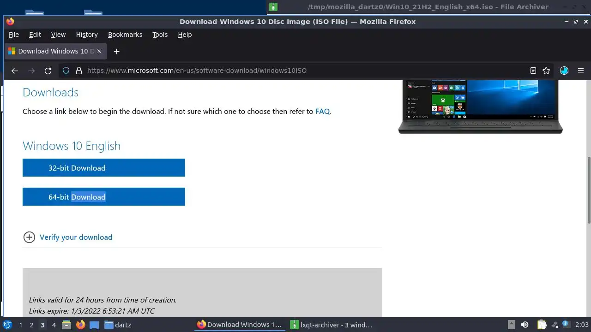Click the green archive icon of File Archiver
The width and height of the screenshot is (591, 332).
coord(273,7)
